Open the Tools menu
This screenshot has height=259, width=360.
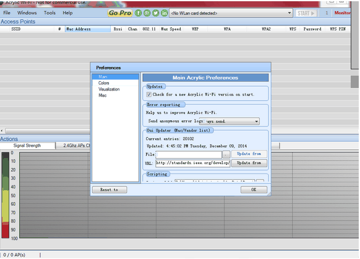tap(50, 13)
